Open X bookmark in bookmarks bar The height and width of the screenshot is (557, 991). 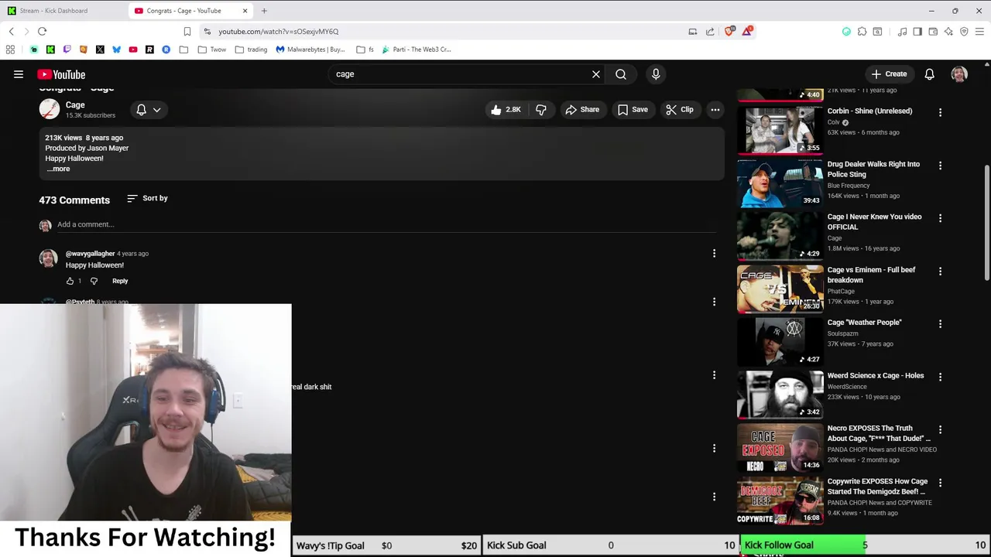tap(100, 50)
